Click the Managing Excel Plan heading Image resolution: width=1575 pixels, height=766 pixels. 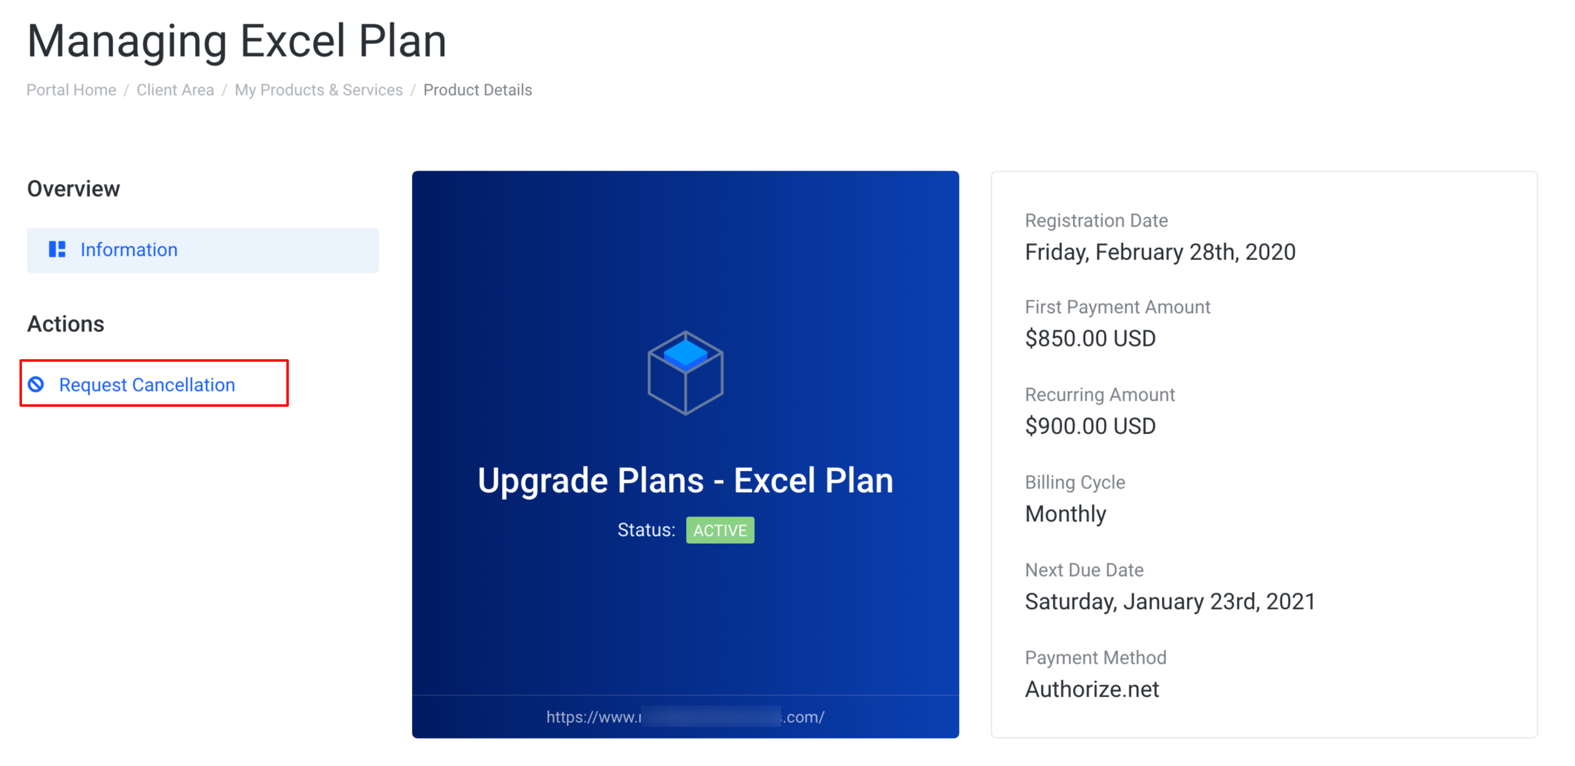pos(236,41)
